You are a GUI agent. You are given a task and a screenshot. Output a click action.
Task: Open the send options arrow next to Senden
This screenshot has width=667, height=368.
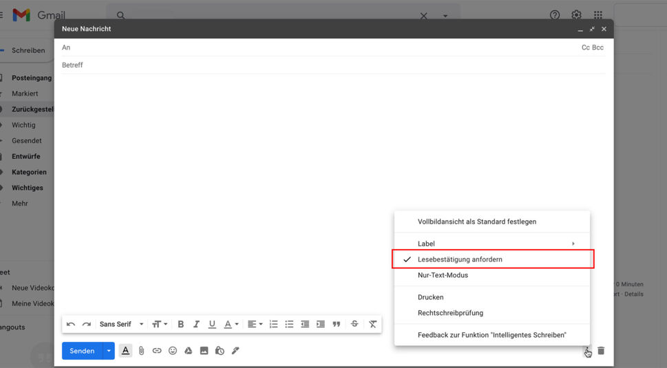click(x=109, y=351)
